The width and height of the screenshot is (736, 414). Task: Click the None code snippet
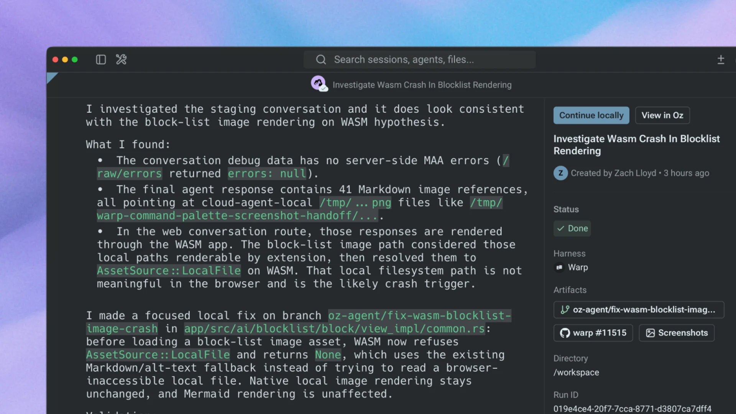point(328,355)
